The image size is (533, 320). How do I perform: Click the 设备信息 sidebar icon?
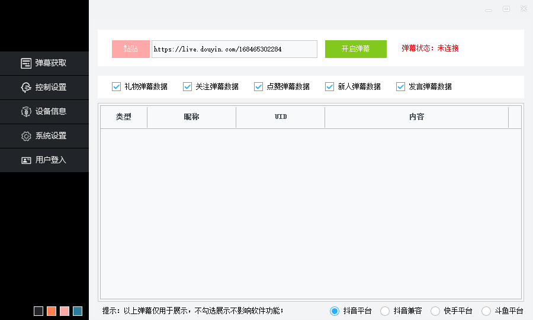[x=26, y=112]
